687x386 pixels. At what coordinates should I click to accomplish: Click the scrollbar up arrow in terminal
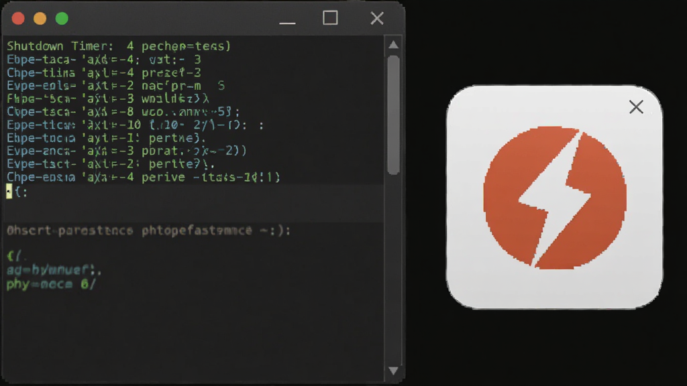(393, 45)
